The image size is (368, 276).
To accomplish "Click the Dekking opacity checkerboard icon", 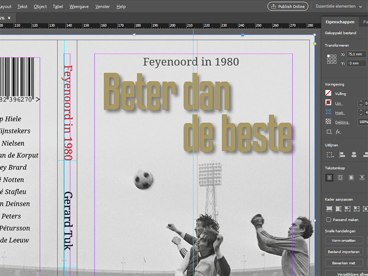I will pos(328,121).
